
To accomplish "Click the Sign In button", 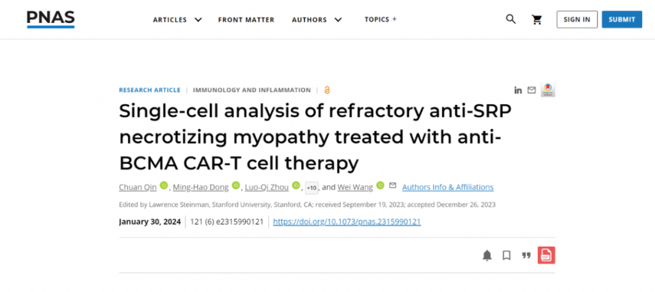I will pos(577,20).
